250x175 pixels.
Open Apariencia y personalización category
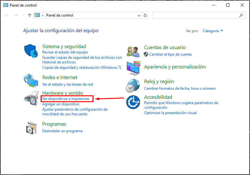pos(175,67)
